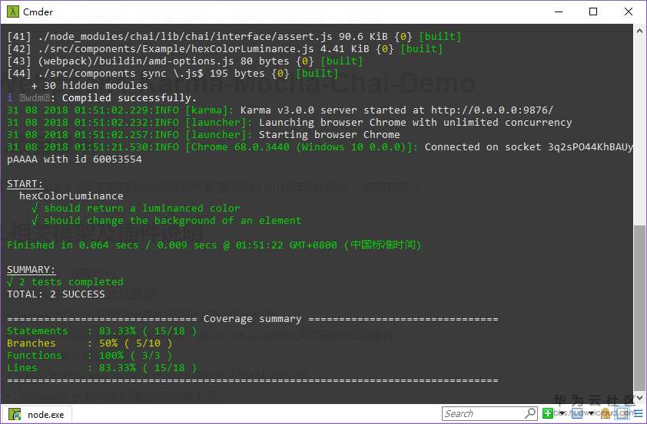The height and width of the screenshot is (424, 647).
Task: Click the vertical scrollbar thumb
Action: [640, 307]
